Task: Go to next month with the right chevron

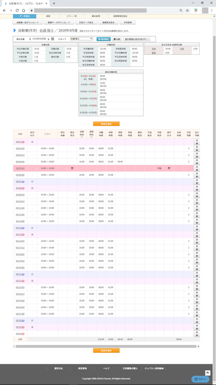Action: [49, 39]
